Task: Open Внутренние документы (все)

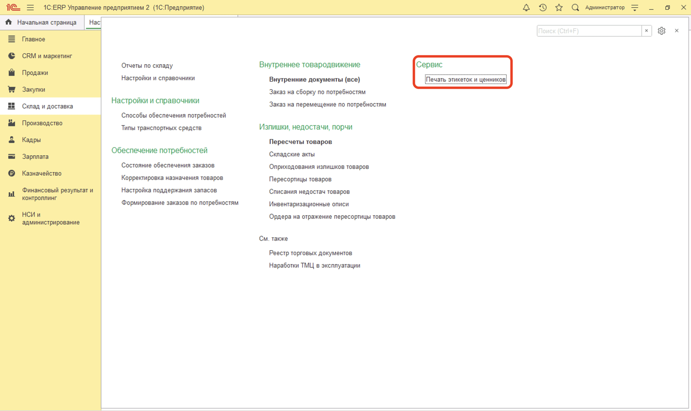Action: coord(315,79)
